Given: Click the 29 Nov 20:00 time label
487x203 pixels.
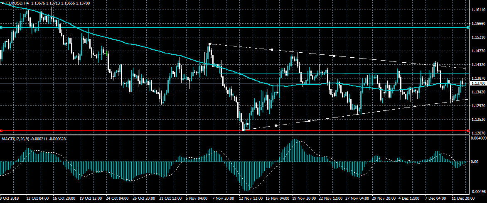Looking at the screenshot, I should [384, 198].
